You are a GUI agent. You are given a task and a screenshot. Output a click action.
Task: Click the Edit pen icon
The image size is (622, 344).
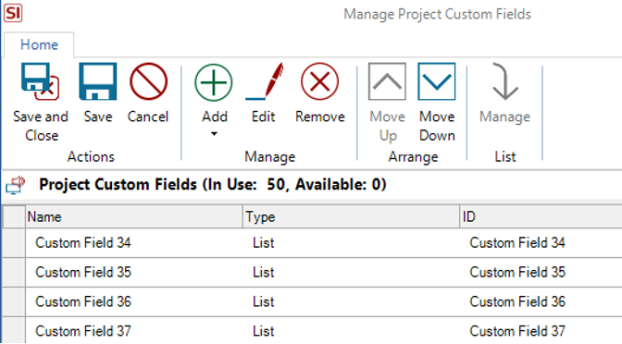tap(264, 81)
